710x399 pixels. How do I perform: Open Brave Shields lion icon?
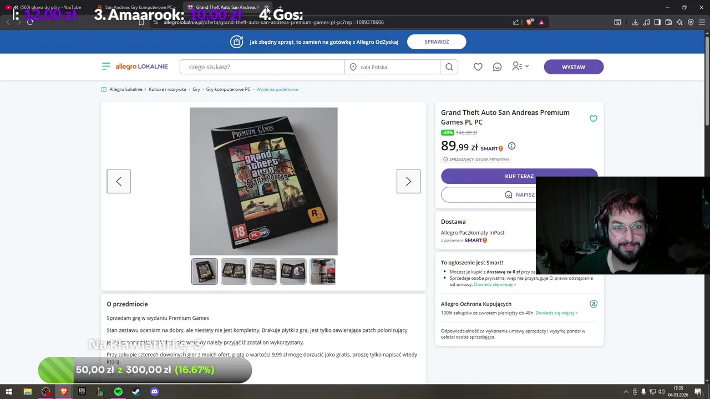[x=529, y=22]
